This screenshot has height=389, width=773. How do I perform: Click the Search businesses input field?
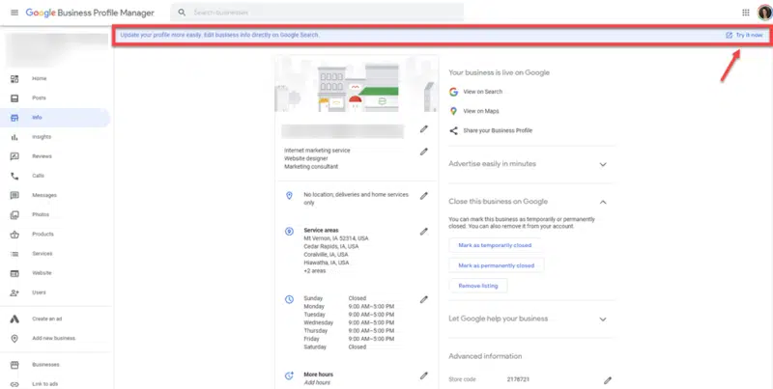click(319, 13)
